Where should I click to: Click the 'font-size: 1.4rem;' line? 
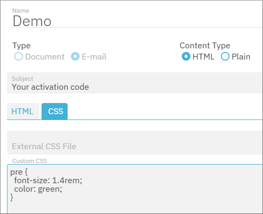click(48, 181)
